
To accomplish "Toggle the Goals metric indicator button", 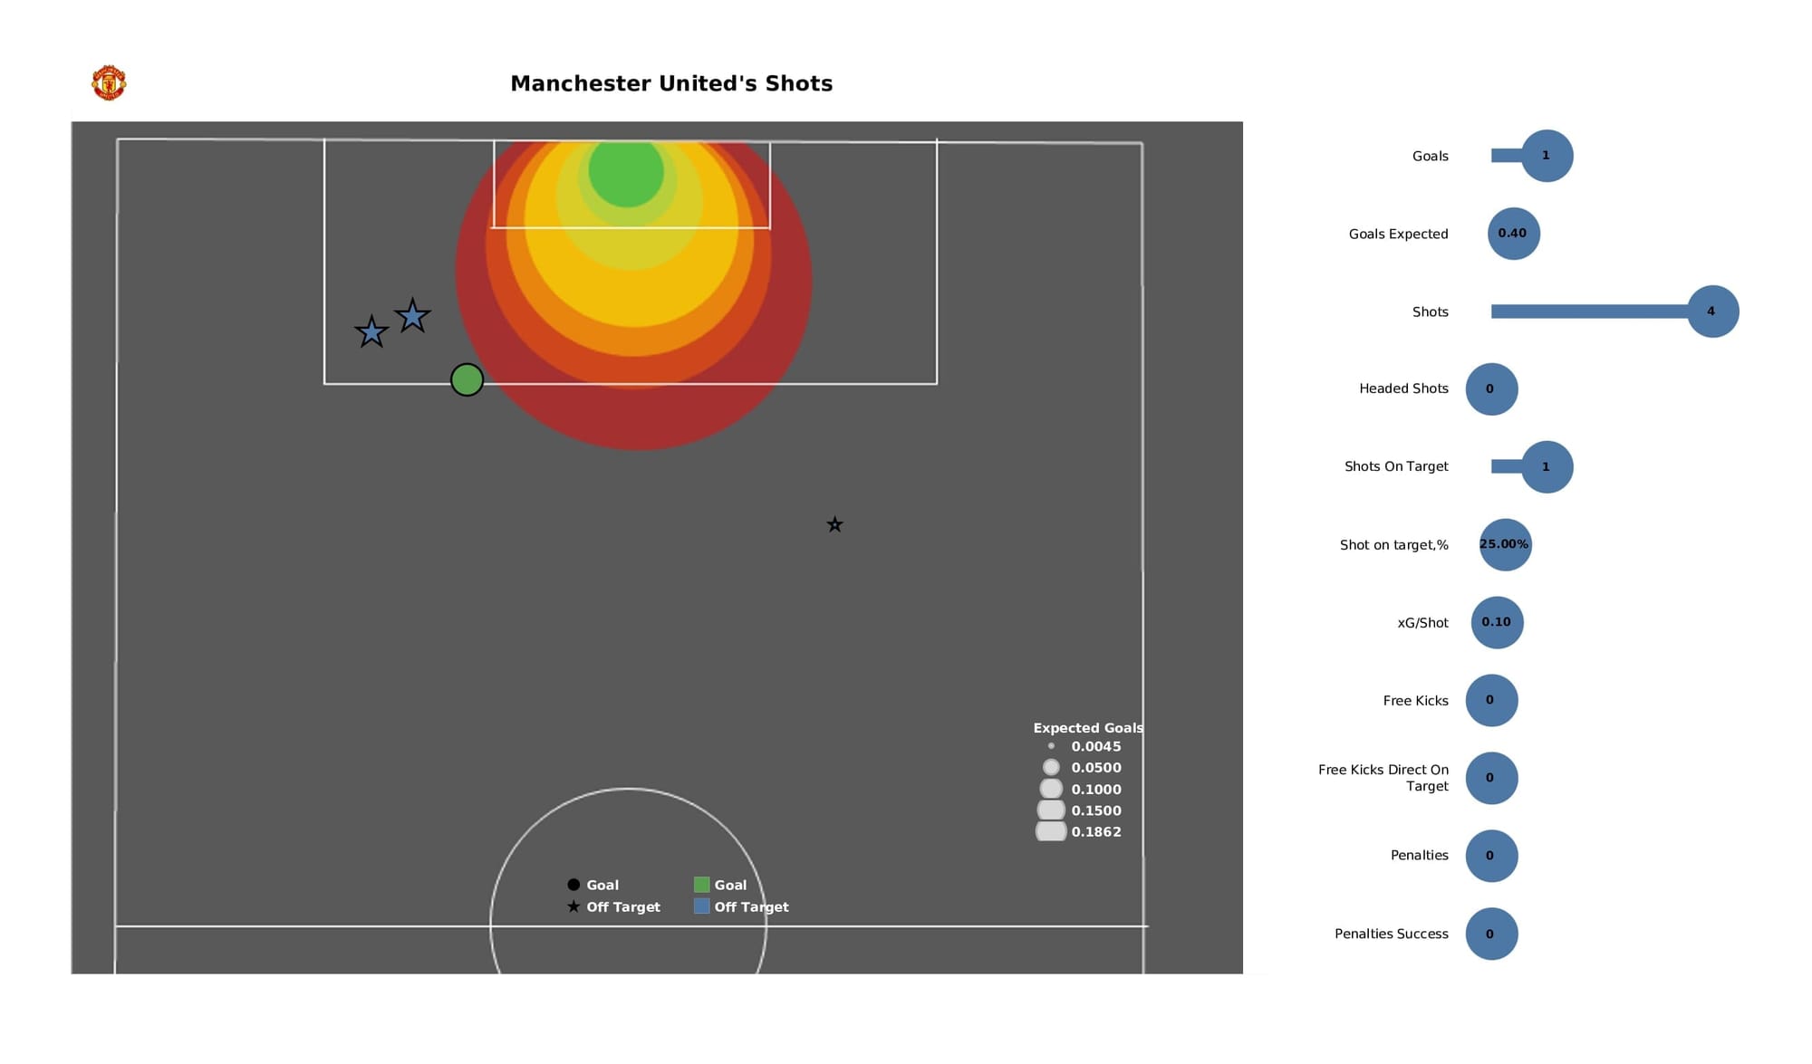I will pos(1546,155).
